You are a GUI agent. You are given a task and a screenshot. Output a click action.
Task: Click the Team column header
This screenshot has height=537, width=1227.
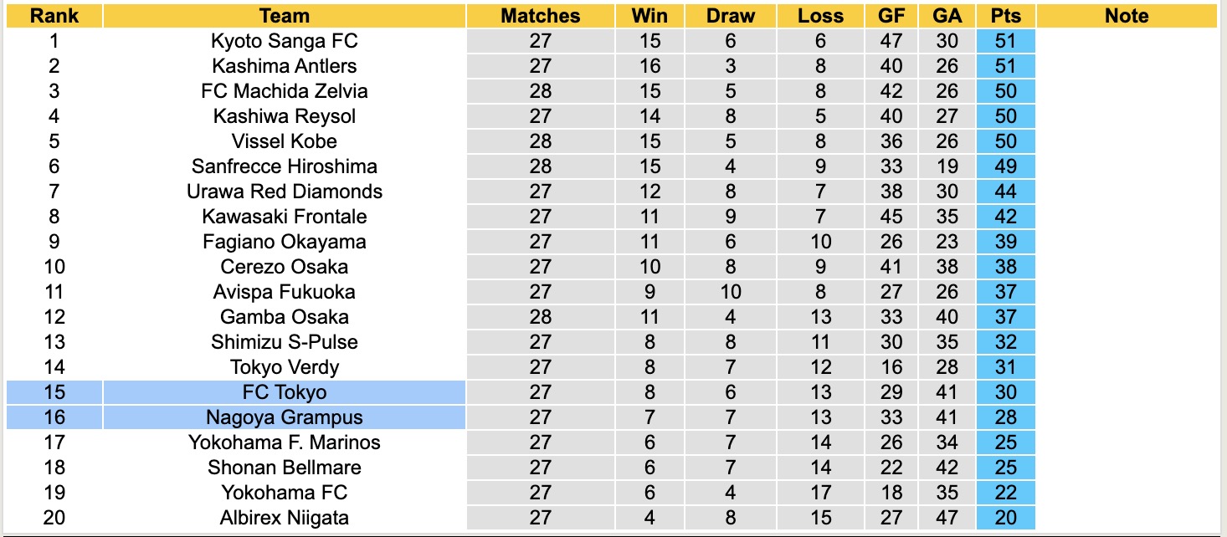coord(284,16)
